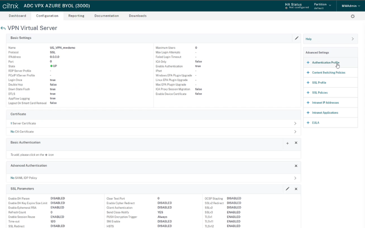The height and width of the screenshot is (228, 365).
Task: Click the HA Status indicator dot
Action: (x=286, y=8)
